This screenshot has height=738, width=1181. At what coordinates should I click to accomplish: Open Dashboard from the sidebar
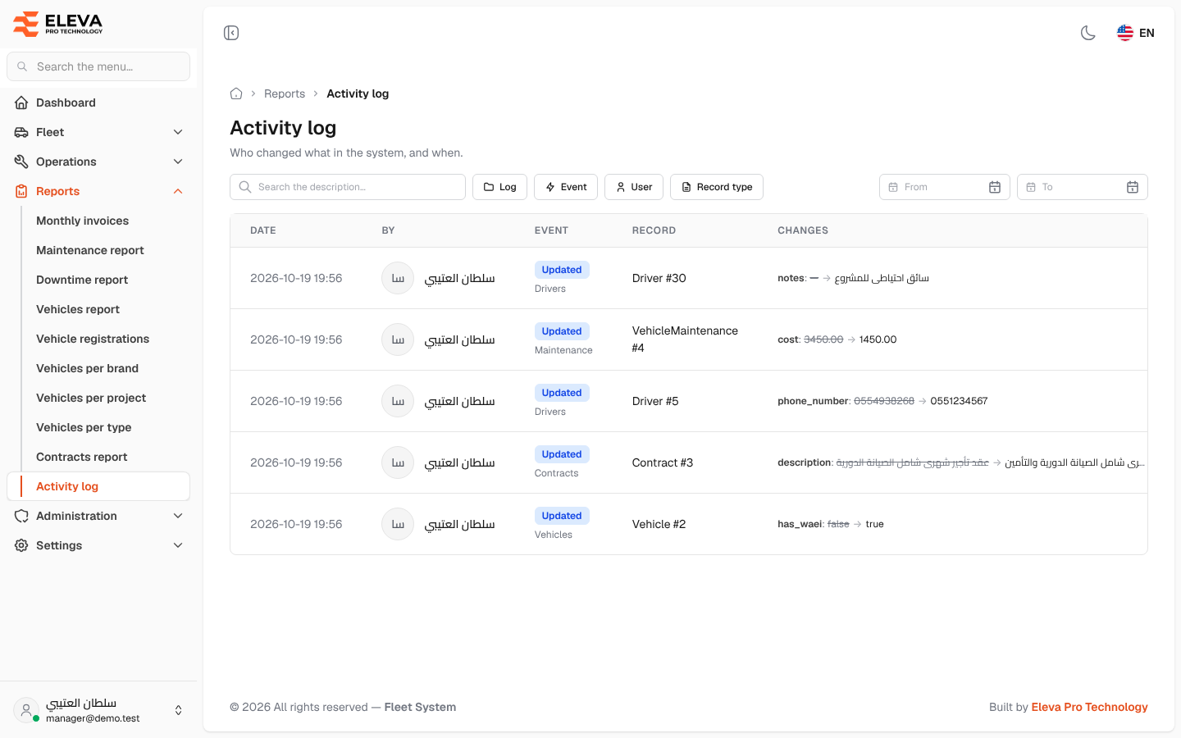tap(98, 102)
